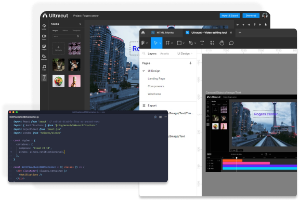This screenshot has height=201, width=299.
Task: Select the Rogers center text on Figma canvas
Action: (x=266, y=114)
